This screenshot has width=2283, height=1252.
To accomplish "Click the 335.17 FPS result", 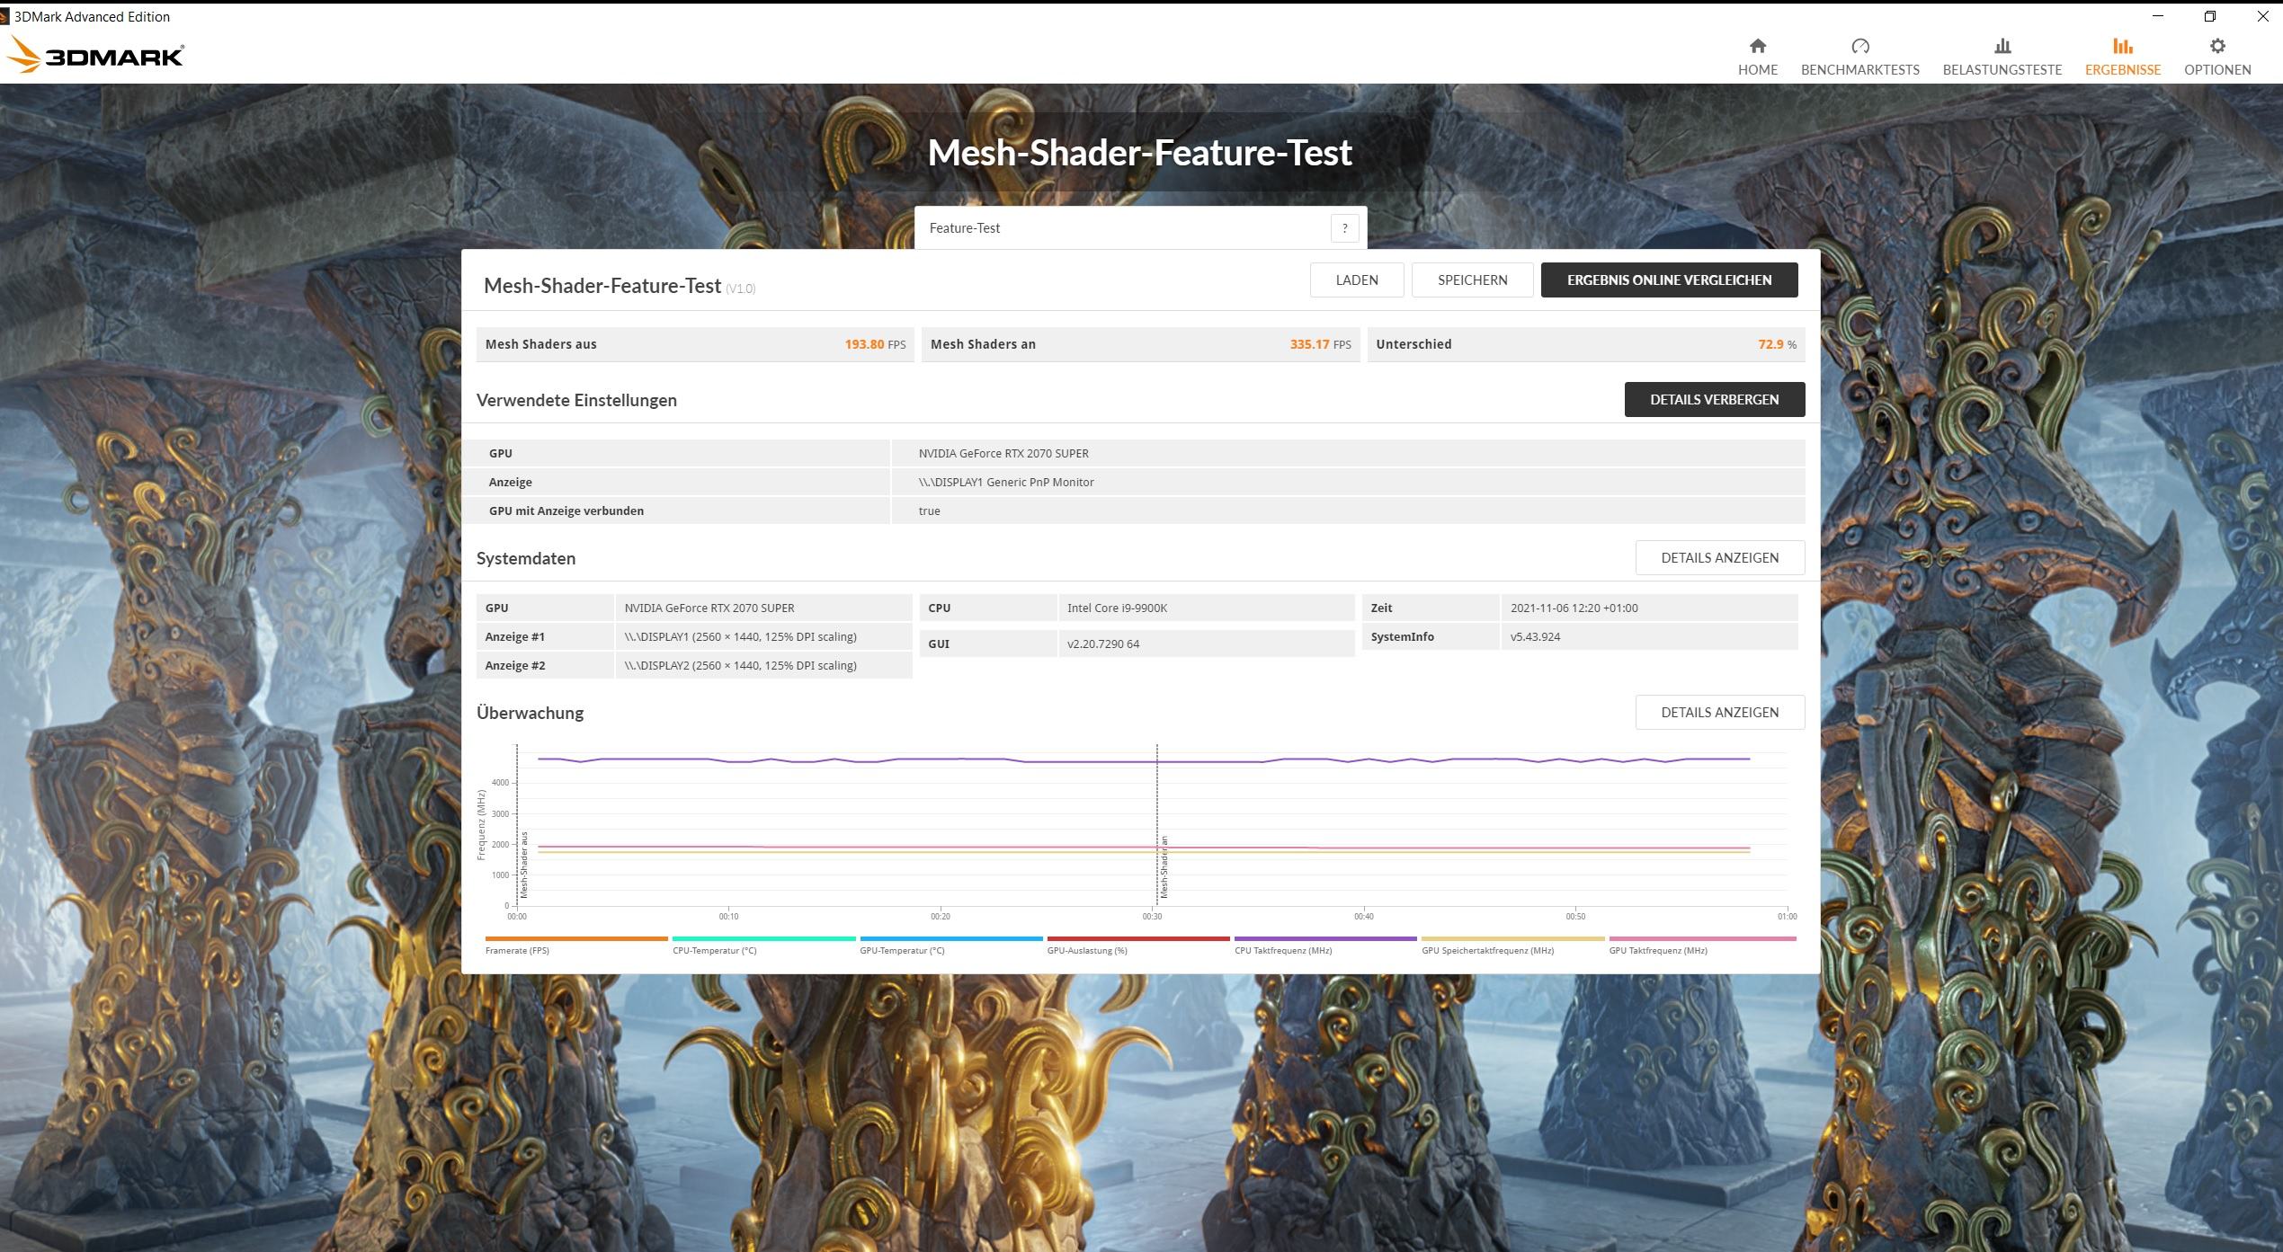I will tap(1320, 344).
